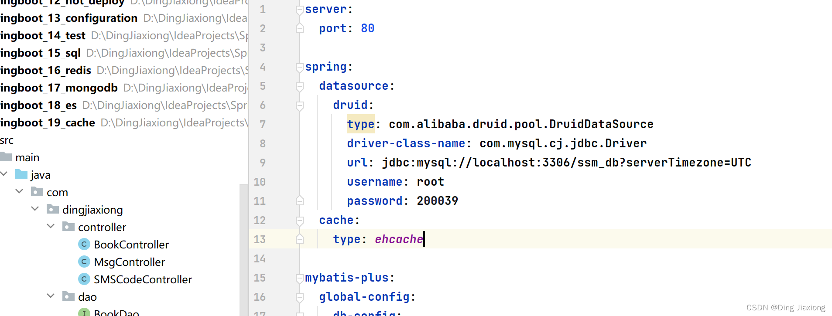Click the com package folder icon
Screen dimensions: 832x316
pos(37,192)
